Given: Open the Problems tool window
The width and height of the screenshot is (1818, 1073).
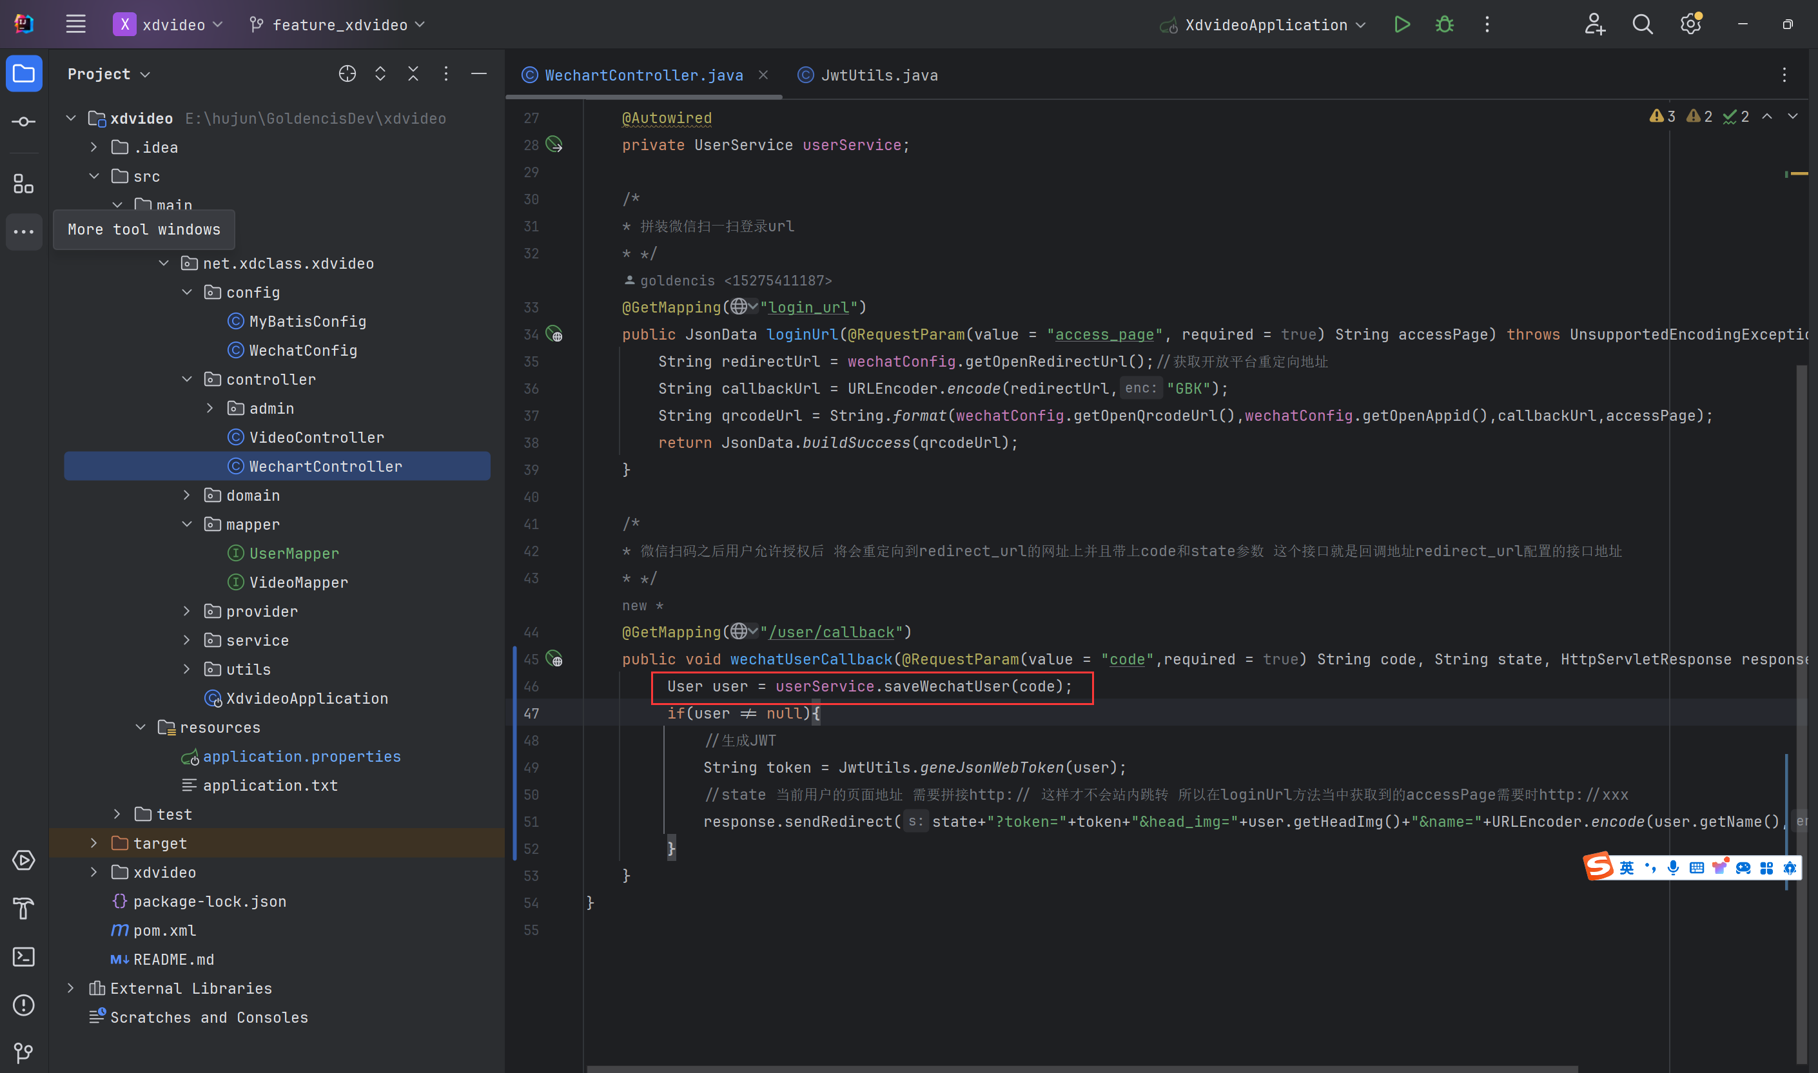Looking at the screenshot, I should pos(24,1005).
